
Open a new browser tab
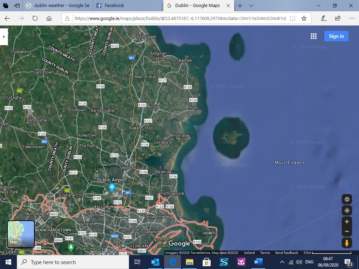(240, 6)
